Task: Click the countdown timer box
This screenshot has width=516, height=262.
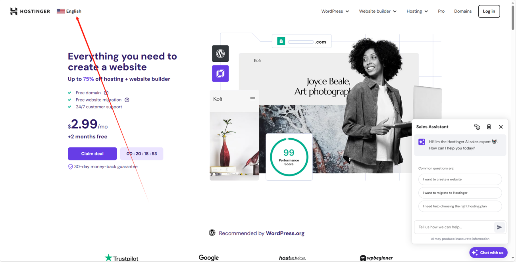Action: point(142,154)
